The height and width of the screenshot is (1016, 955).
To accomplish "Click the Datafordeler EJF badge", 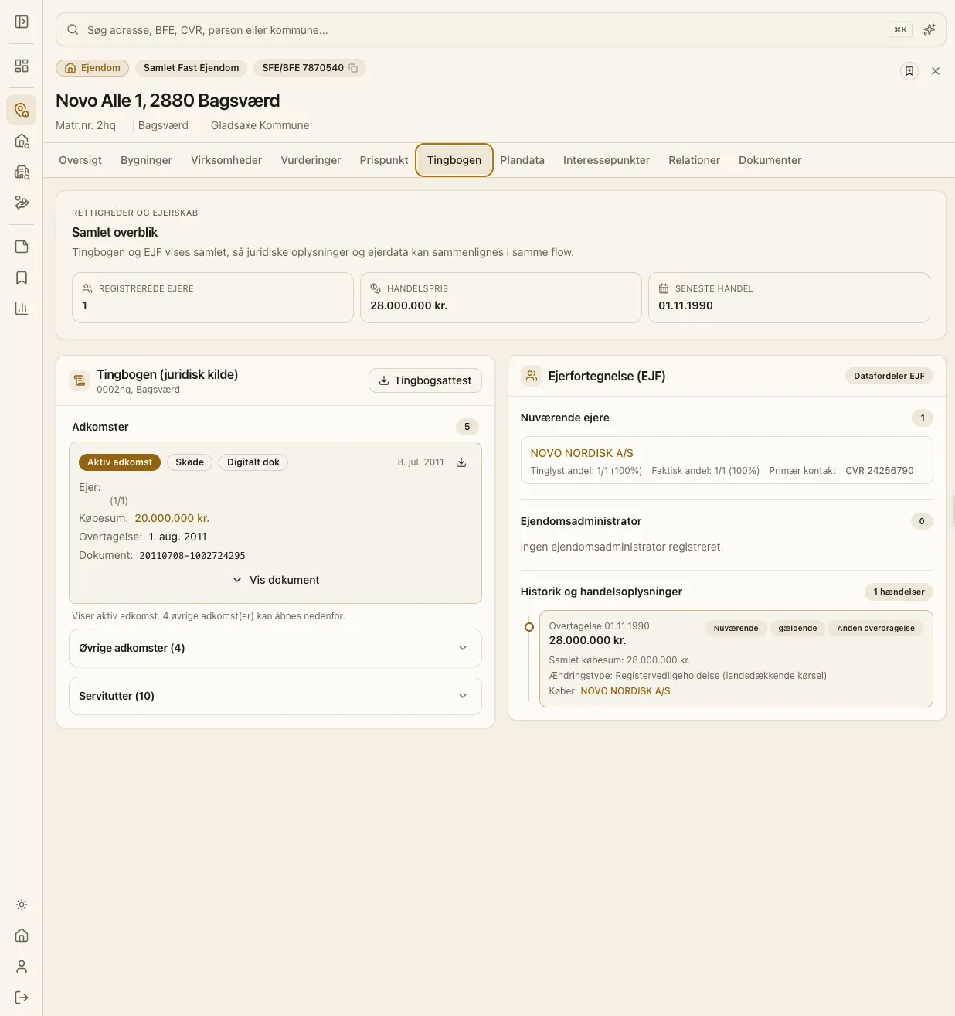I will point(889,376).
